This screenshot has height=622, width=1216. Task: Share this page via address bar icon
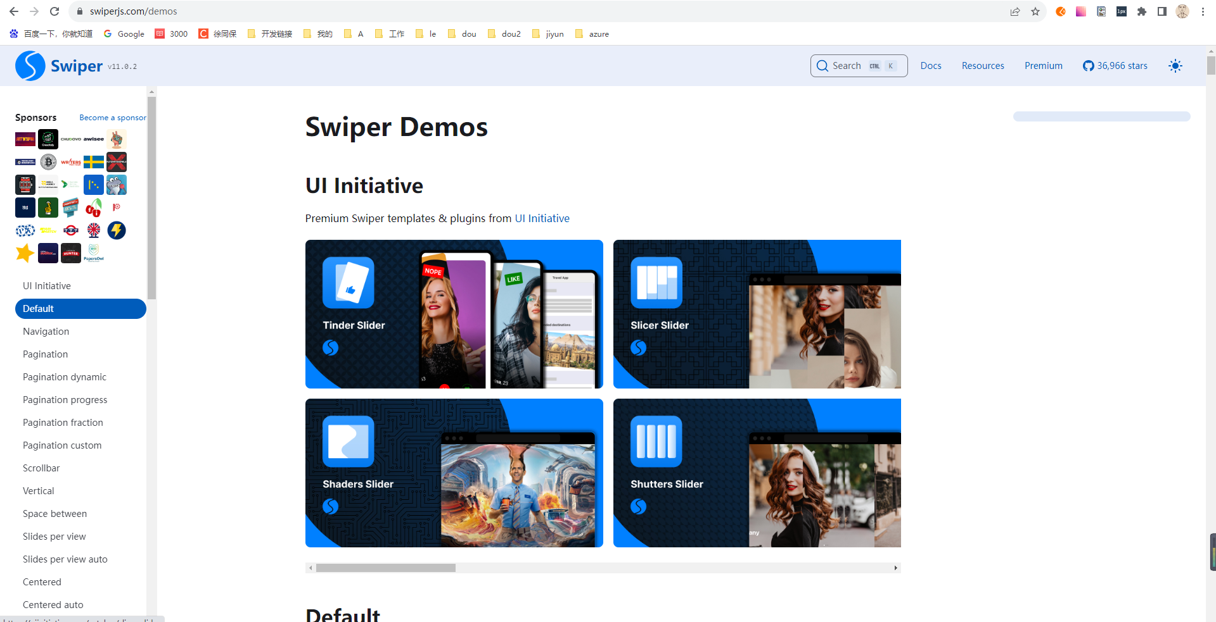click(1015, 11)
